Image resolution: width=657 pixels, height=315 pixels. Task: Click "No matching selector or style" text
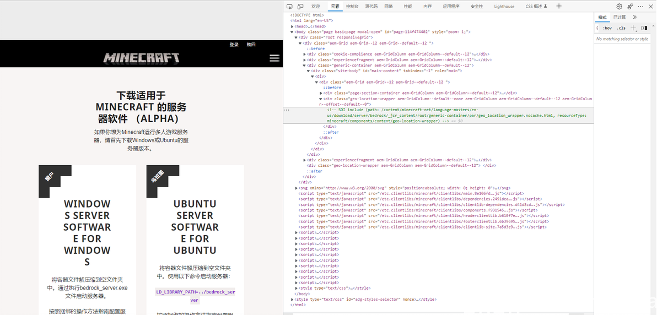(622, 39)
